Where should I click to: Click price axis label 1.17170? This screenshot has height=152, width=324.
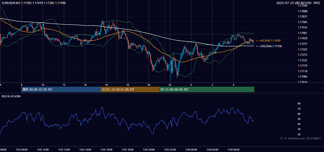302,66
